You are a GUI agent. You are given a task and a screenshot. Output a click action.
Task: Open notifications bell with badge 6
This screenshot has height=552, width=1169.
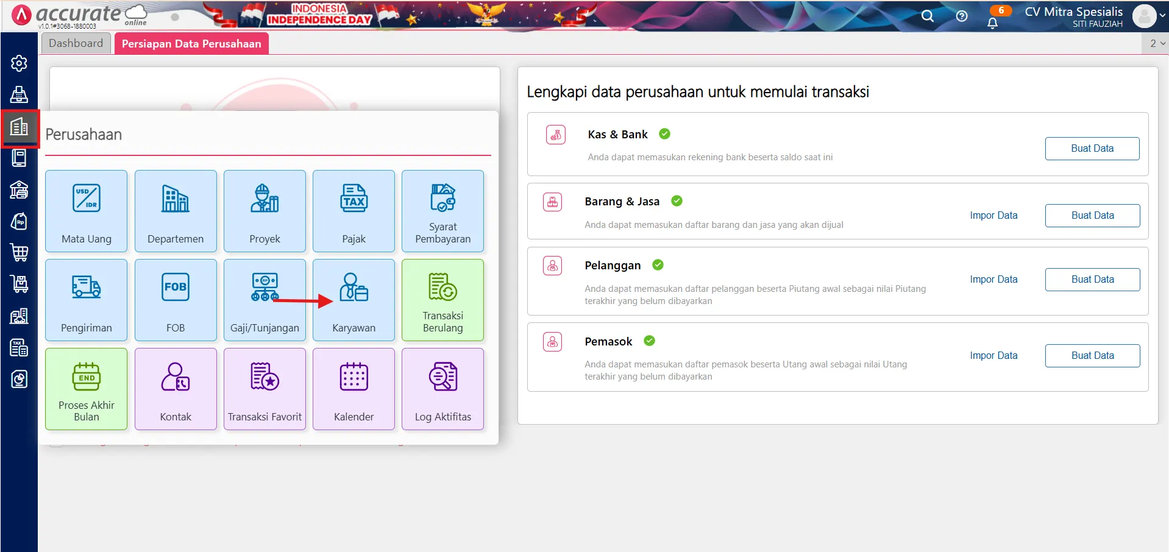pos(993,22)
